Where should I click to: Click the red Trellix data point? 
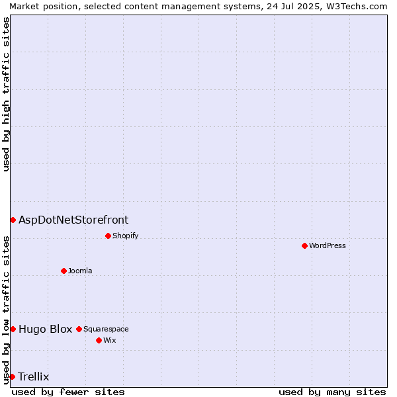pos(13,377)
